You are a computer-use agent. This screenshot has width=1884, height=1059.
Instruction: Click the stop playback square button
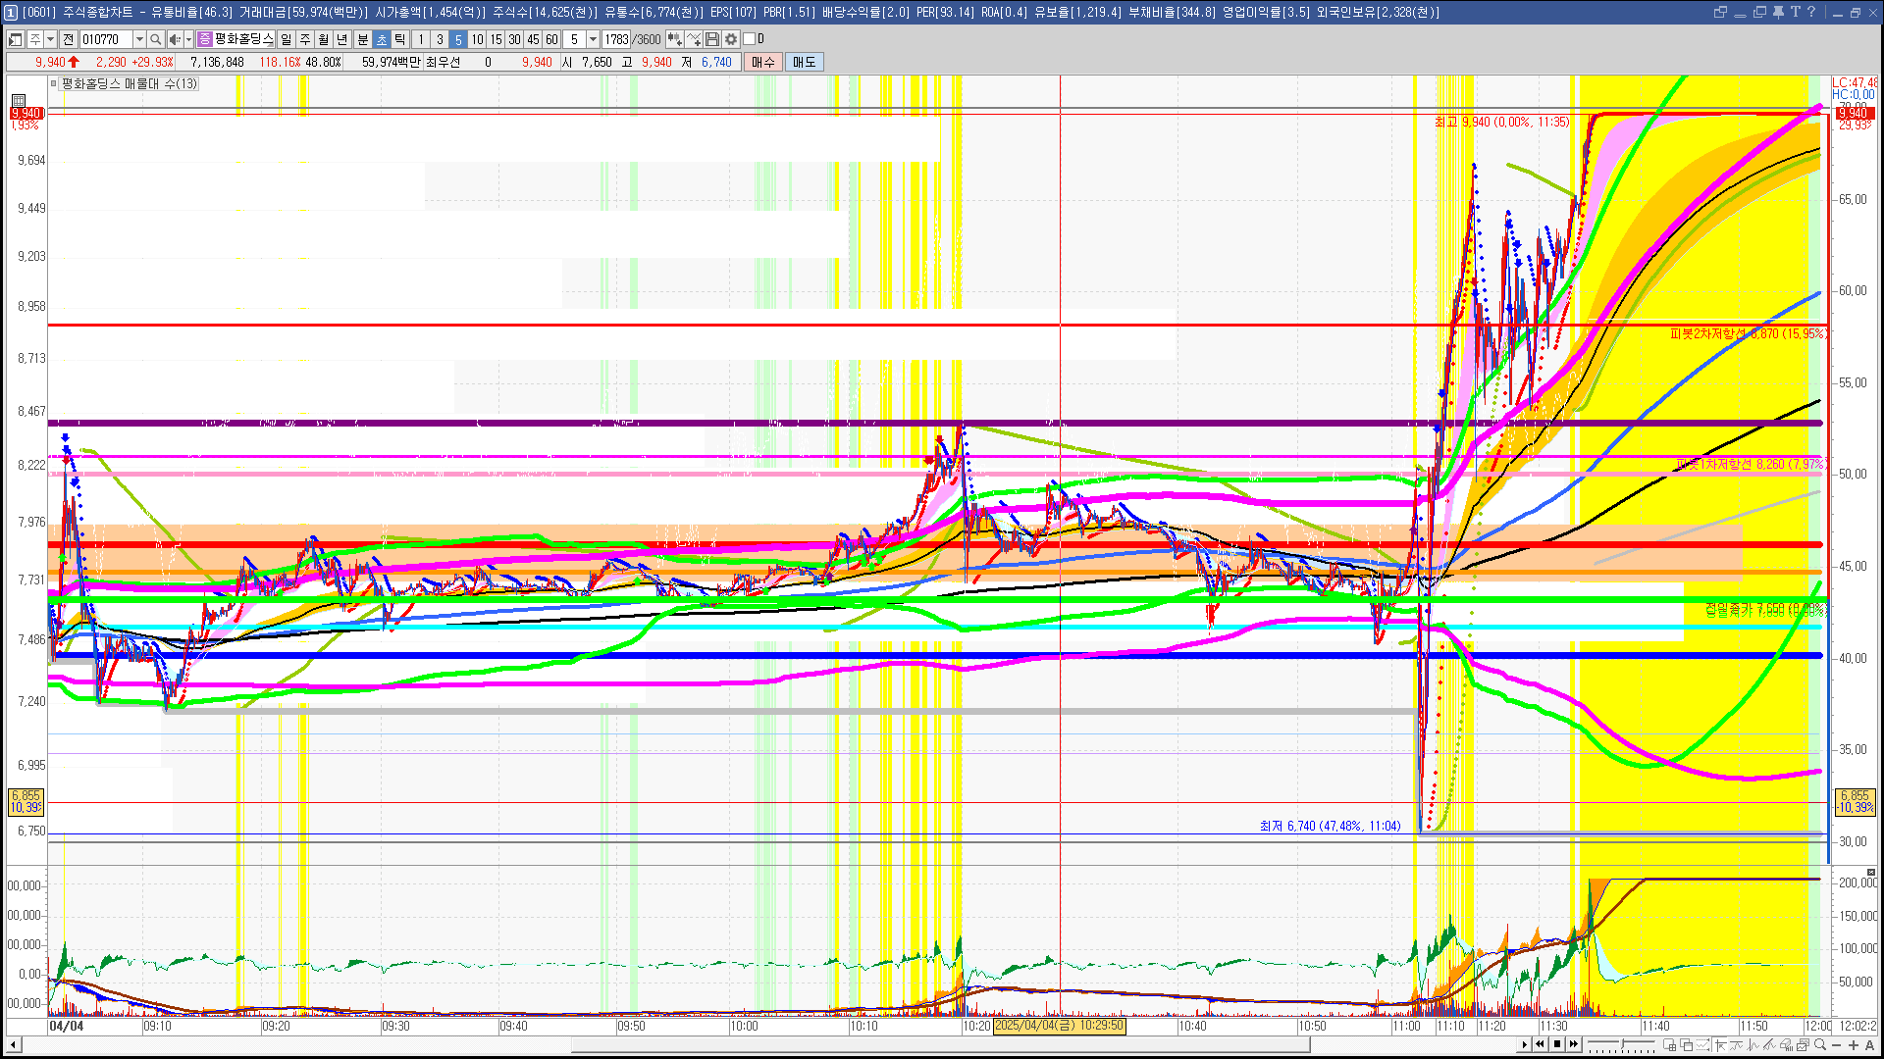[x=1556, y=1044]
